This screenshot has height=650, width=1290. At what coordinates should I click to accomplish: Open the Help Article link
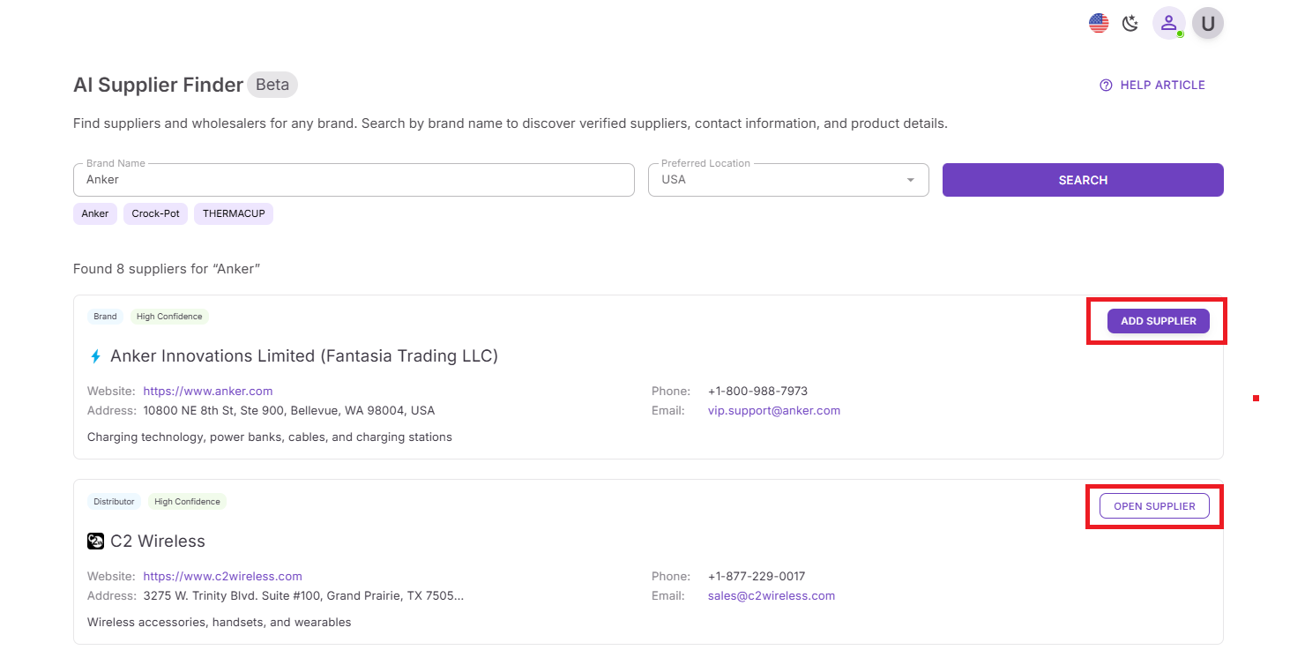point(1152,86)
